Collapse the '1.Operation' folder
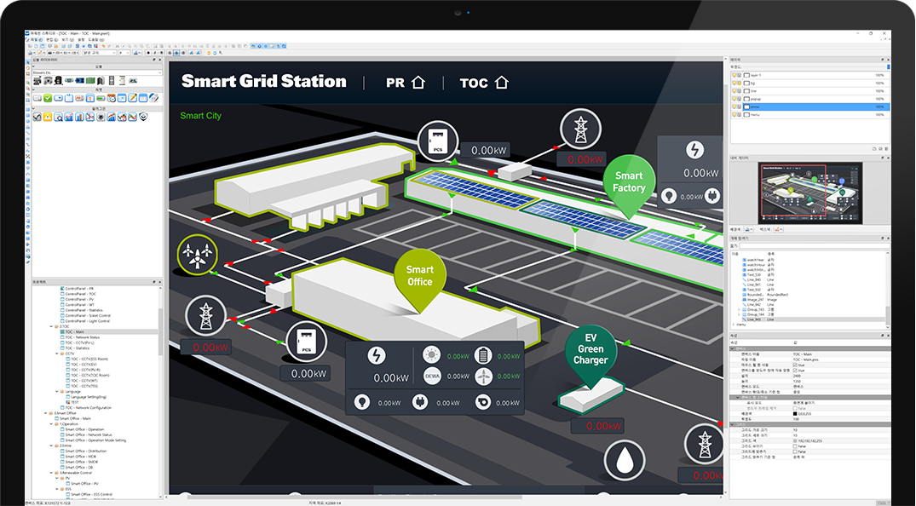916x506 pixels. tap(51, 424)
